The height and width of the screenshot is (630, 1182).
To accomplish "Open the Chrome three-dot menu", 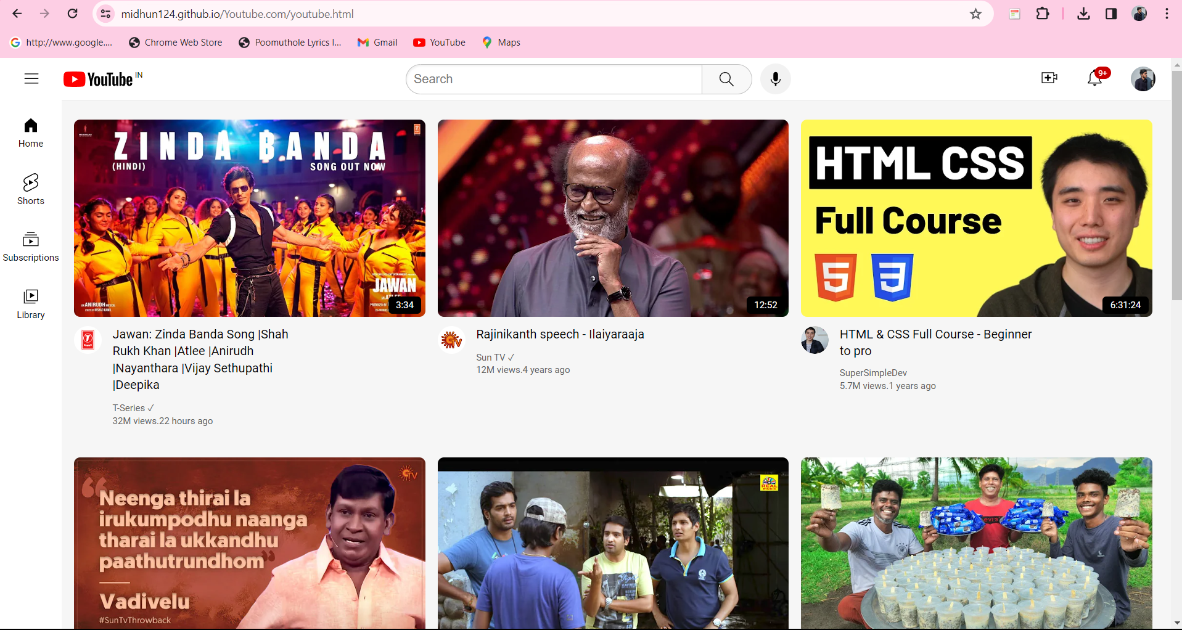I will (x=1167, y=14).
